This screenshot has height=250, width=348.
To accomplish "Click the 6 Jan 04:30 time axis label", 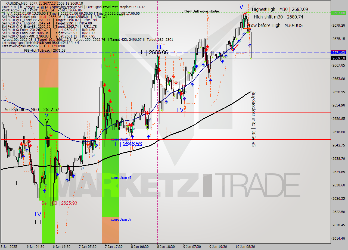I will 35,247.
